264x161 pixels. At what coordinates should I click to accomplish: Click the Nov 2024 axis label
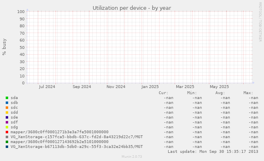pyautogui.click(x=116, y=87)
